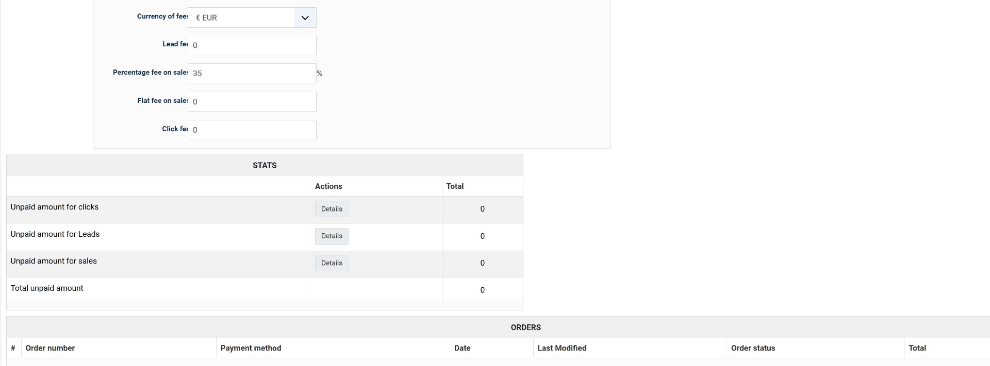Viewport: 990px width, 366px height.
Task: Click the Total header in Stats table
Action: pos(455,186)
